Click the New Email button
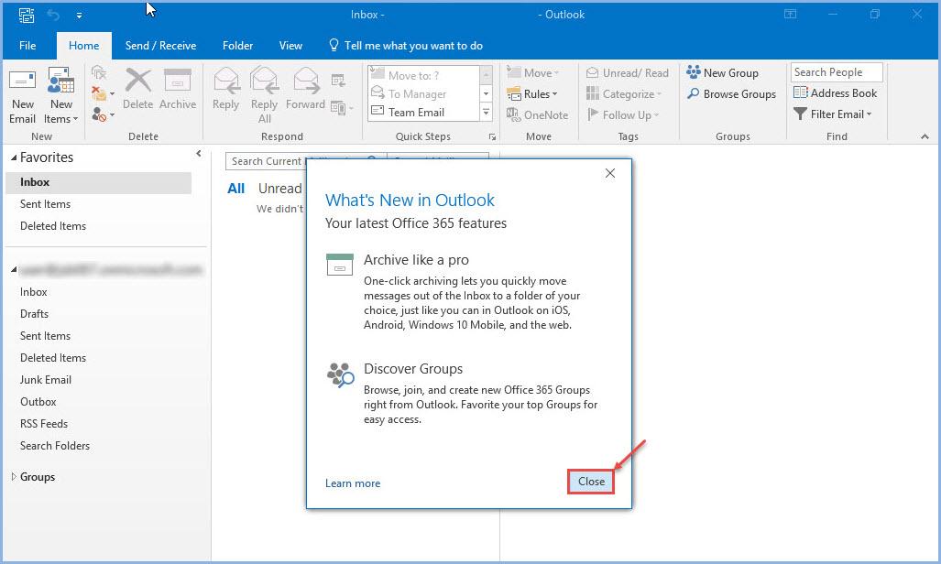Image resolution: width=941 pixels, height=564 pixels. [x=23, y=96]
